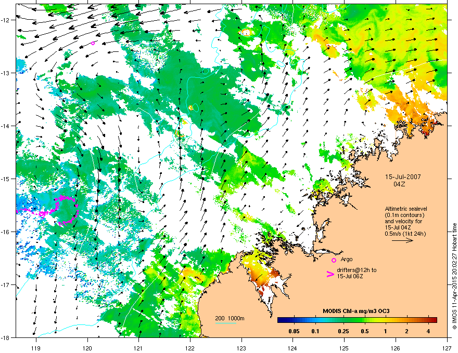Click the longitude axis label 123
This screenshot has width=458, height=353.
[x=241, y=348]
